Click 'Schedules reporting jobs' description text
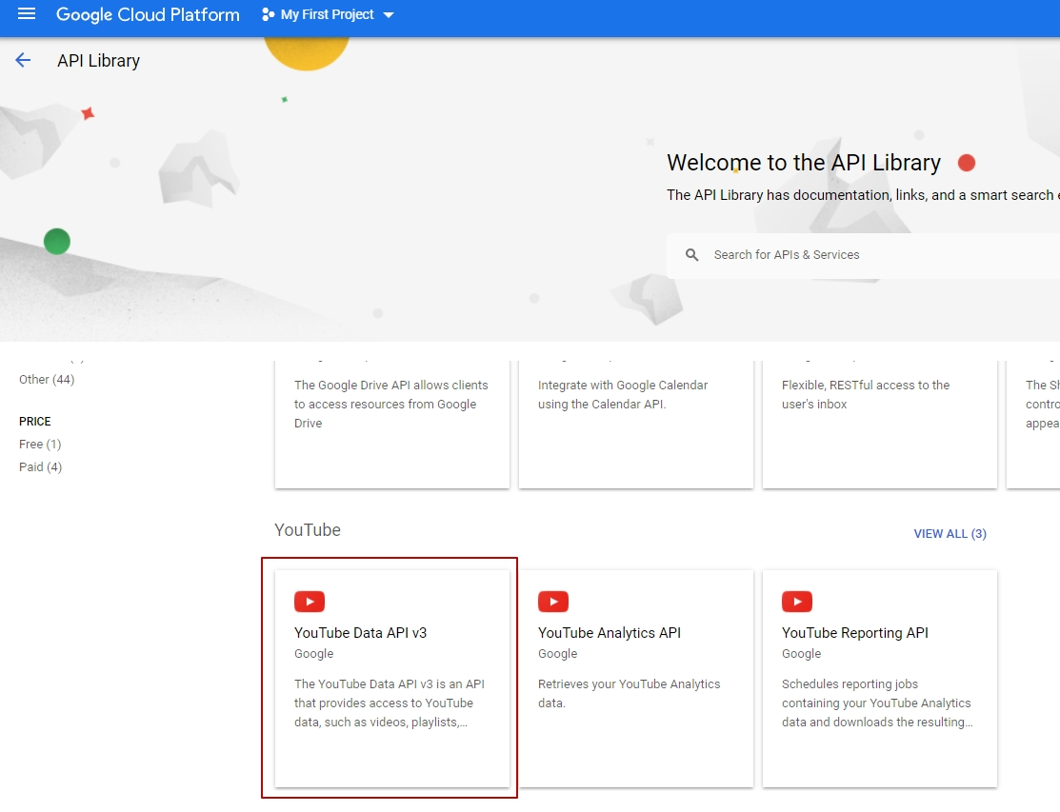Image resolution: width=1060 pixels, height=812 pixels. click(x=877, y=703)
